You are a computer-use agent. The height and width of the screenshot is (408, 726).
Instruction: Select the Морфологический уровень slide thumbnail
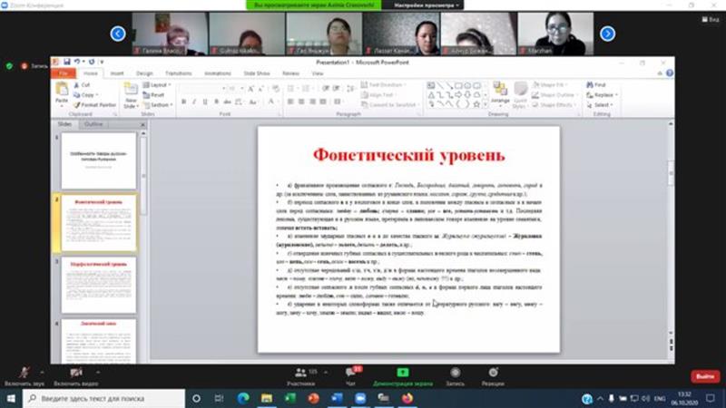[x=98, y=285]
